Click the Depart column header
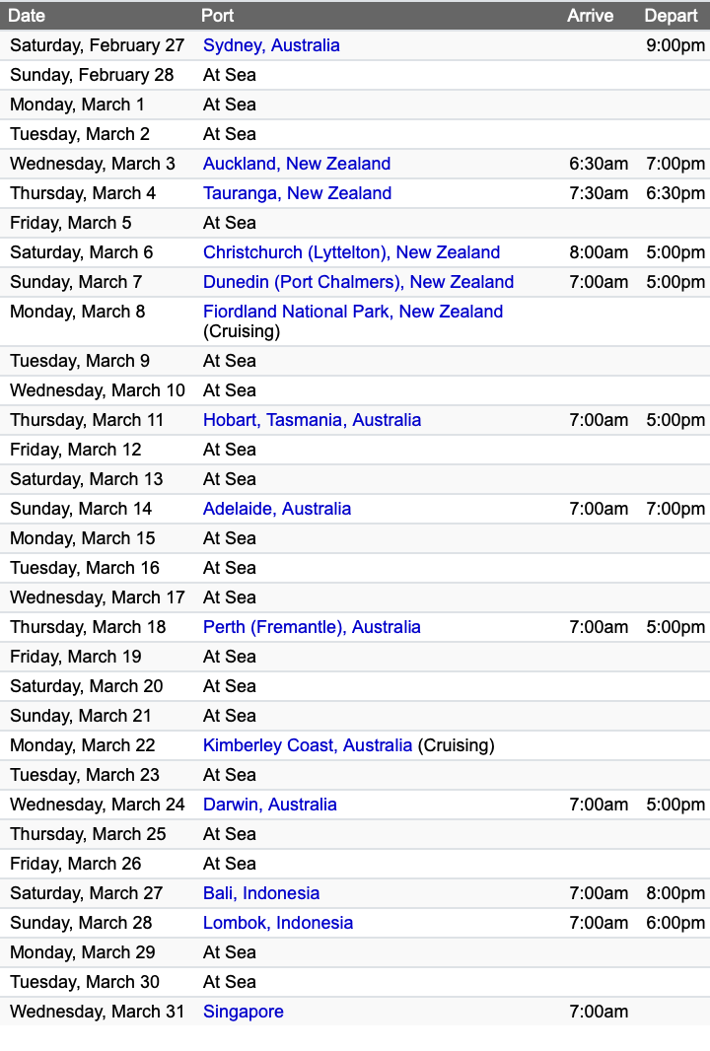710x1051 pixels. [671, 16]
